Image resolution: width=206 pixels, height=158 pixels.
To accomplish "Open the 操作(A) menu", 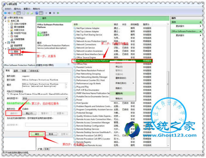I will coord(17,9).
